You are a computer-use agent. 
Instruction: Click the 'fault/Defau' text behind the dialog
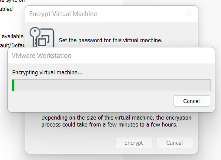[x=13, y=45]
